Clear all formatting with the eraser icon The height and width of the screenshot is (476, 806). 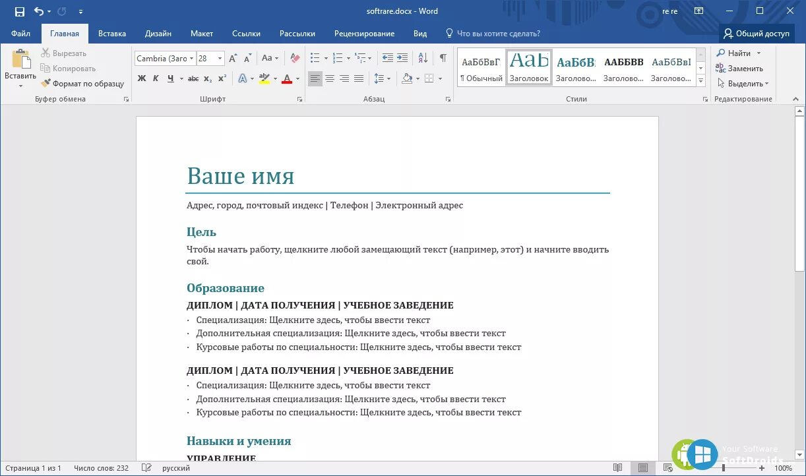(x=295, y=58)
